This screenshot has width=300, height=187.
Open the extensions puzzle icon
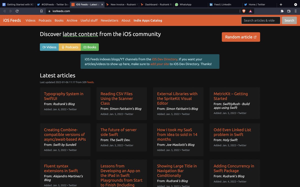[x=282, y=11]
